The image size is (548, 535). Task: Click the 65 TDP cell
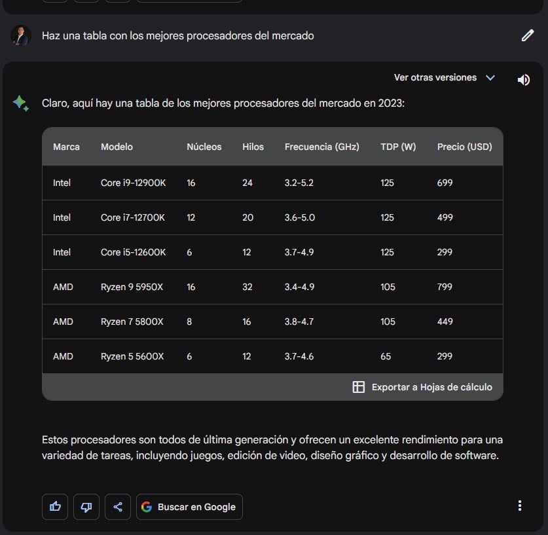[x=386, y=356]
